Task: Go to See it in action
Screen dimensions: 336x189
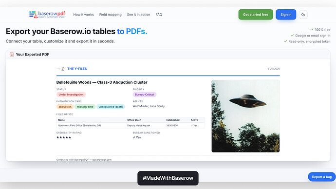Action: (x=138, y=15)
